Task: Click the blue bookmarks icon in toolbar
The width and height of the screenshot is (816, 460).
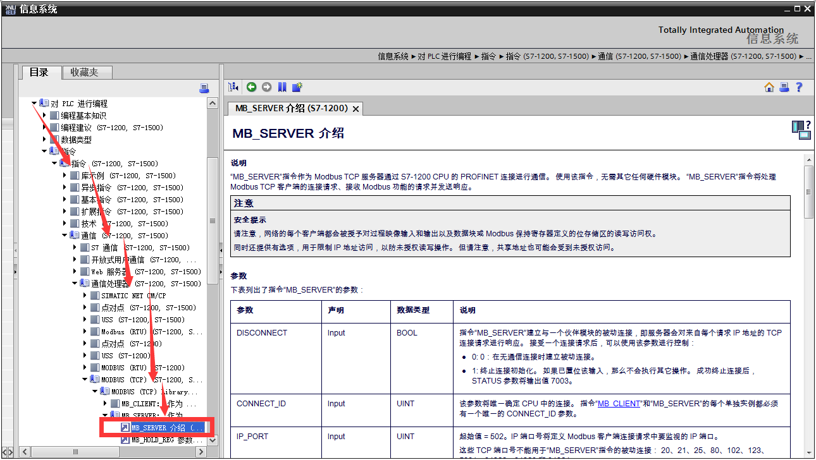Action: [282, 87]
